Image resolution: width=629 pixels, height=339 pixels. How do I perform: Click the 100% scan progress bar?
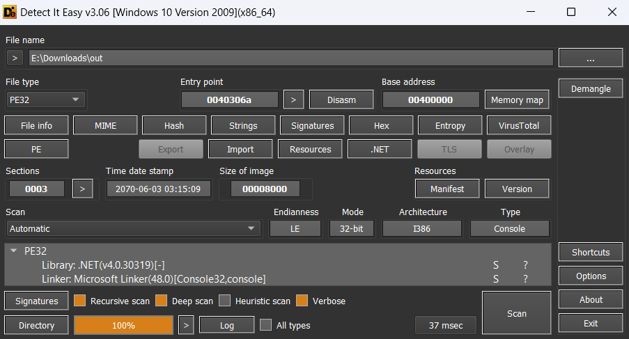(123, 325)
